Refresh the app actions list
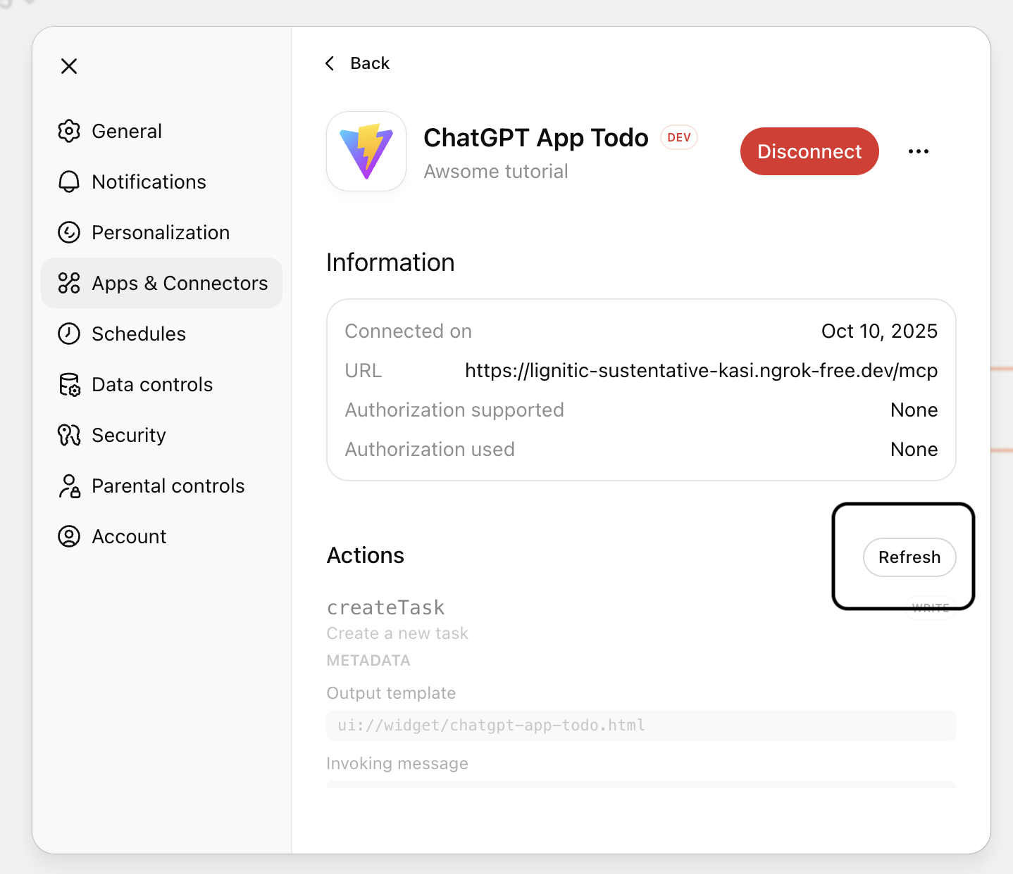1013x874 pixels. 909,557
